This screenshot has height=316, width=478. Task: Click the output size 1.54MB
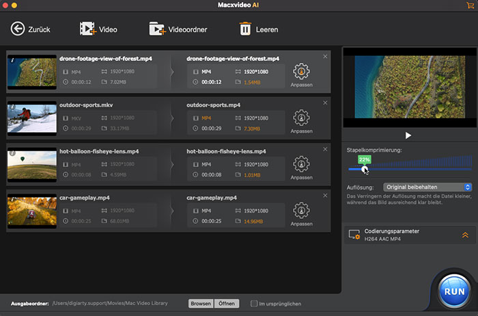tap(252, 82)
